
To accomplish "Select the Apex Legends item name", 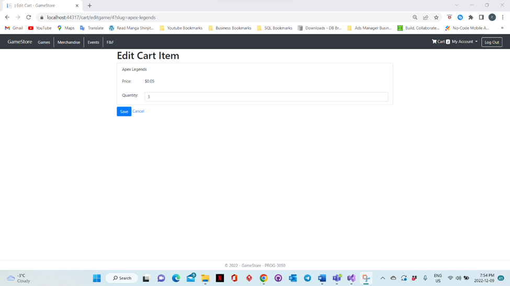I will coord(134,69).
